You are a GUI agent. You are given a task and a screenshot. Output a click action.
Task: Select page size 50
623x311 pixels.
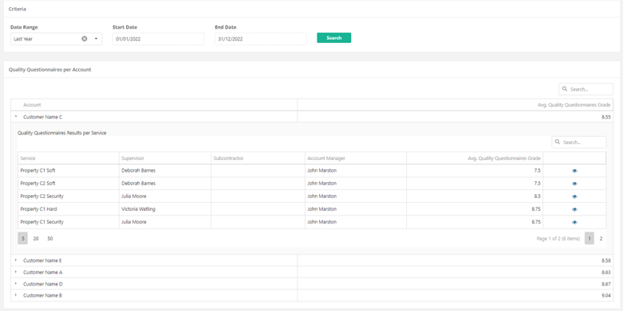click(x=50, y=239)
